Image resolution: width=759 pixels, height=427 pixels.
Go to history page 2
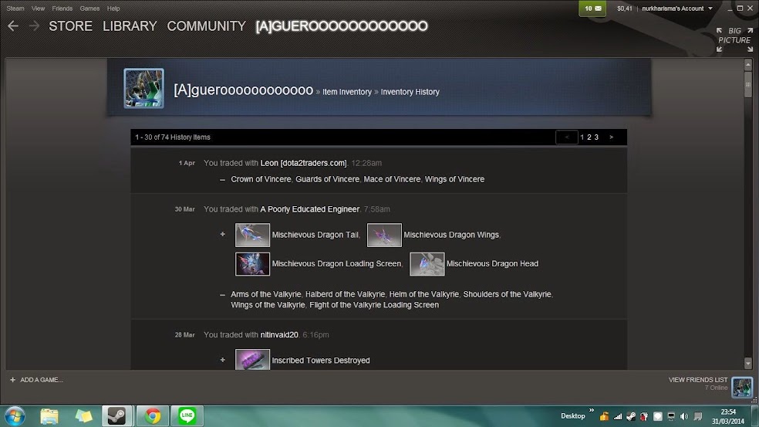[589, 137]
